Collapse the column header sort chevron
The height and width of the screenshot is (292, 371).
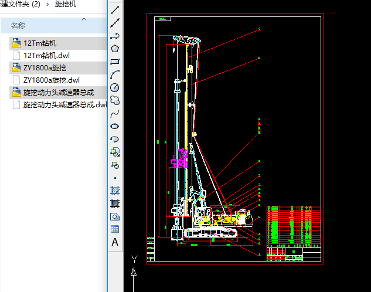pos(84,19)
